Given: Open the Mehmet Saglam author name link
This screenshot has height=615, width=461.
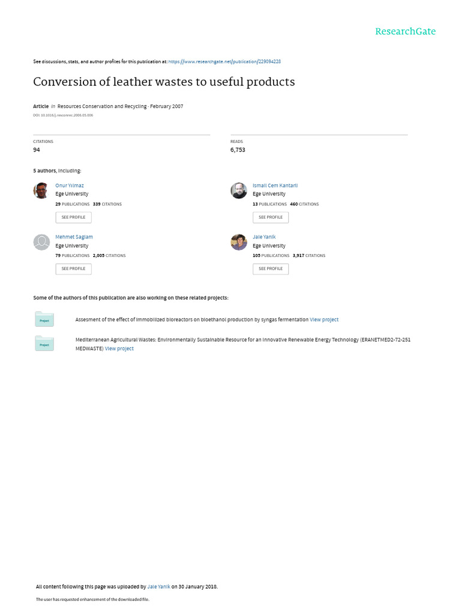Looking at the screenshot, I should (74, 237).
